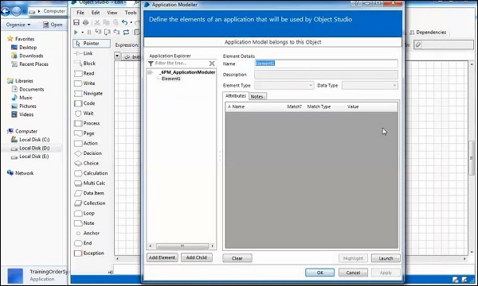Select Element1 in the Application Explorer tree

[171, 79]
